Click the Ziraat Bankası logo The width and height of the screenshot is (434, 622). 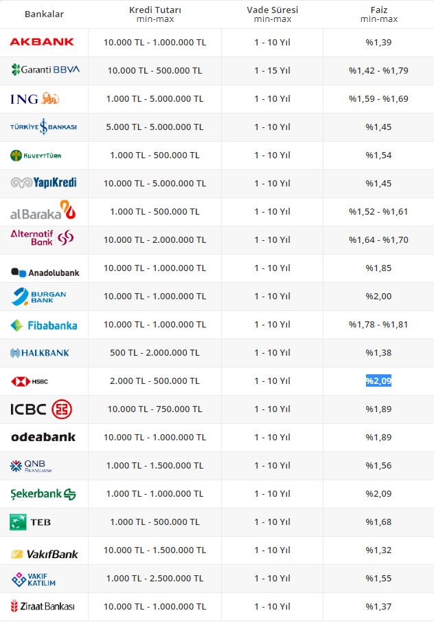pyautogui.click(x=43, y=606)
